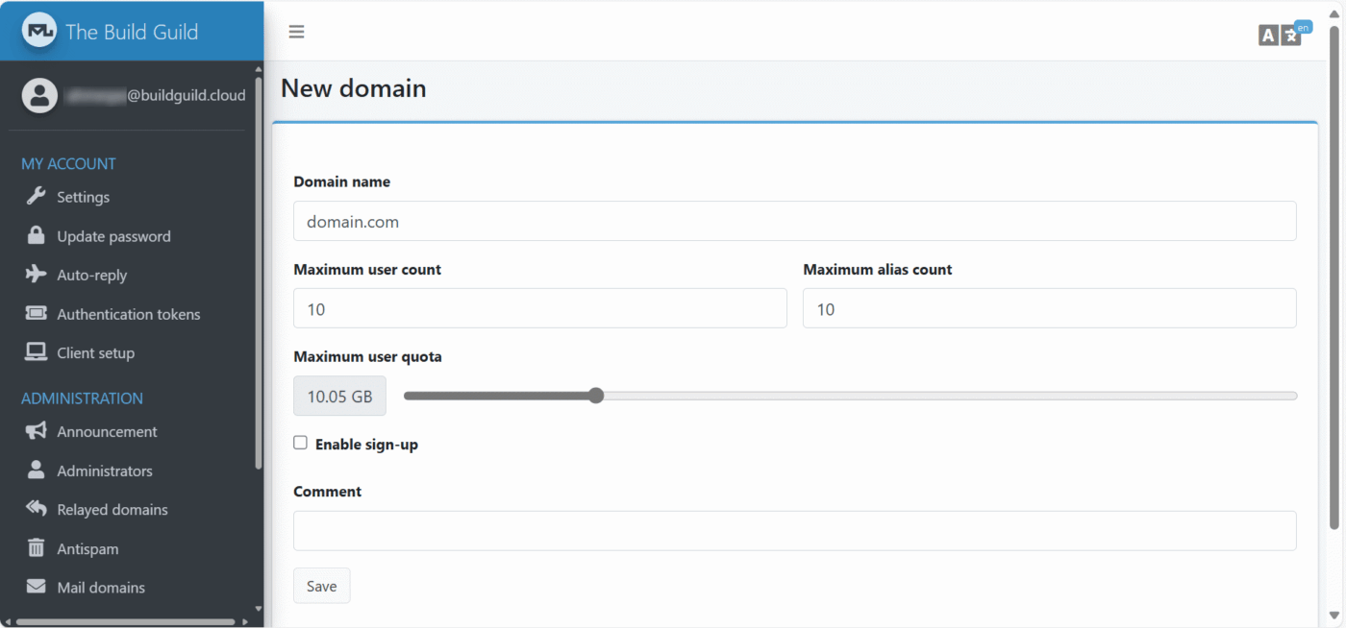Click the Maximum user quota slider handle
The width and height of the screenshot is (1346, 628).
[x=596, y=396]
